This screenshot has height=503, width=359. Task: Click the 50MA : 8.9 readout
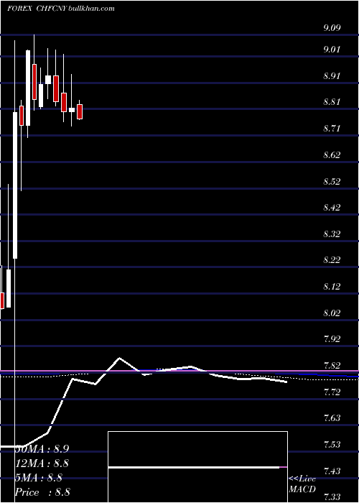42,449
